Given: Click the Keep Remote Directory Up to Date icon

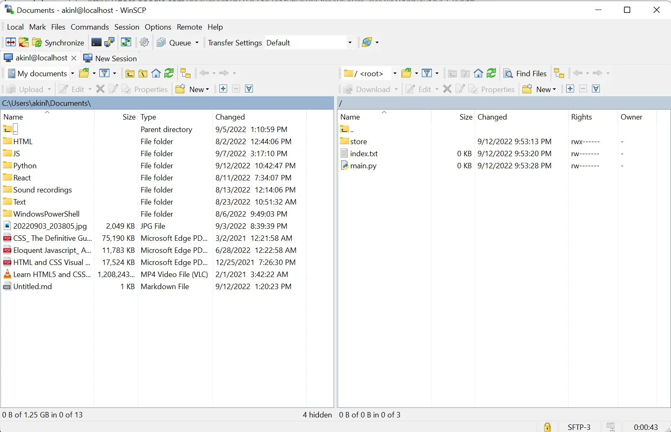Looking at the screenshot, I should pos(126,42).
